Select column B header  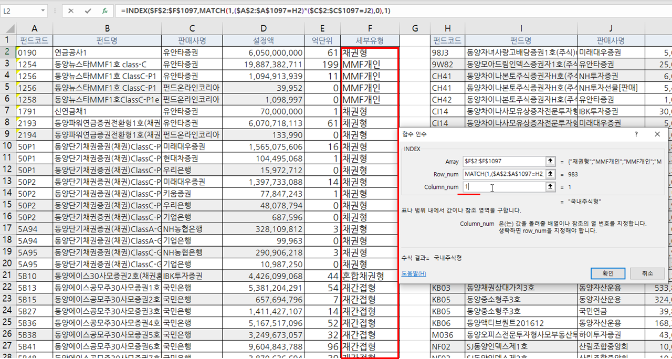107,28
